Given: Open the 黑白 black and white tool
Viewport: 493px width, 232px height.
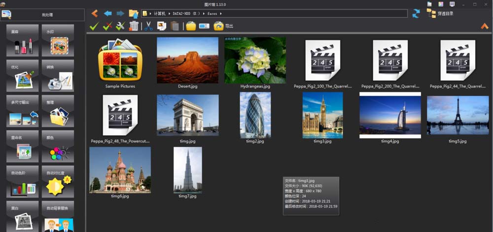Looking at the screenshot, I should pos(22,216).
